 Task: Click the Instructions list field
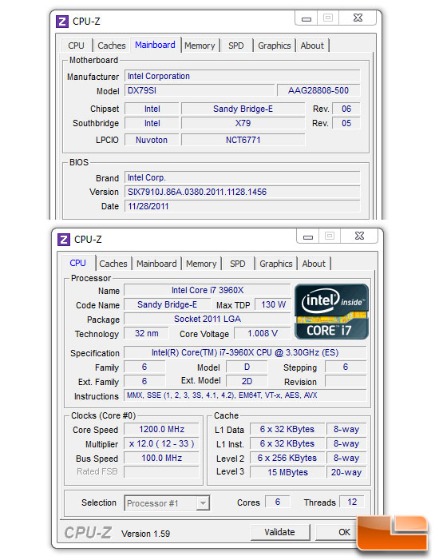(x=245, y=395)
